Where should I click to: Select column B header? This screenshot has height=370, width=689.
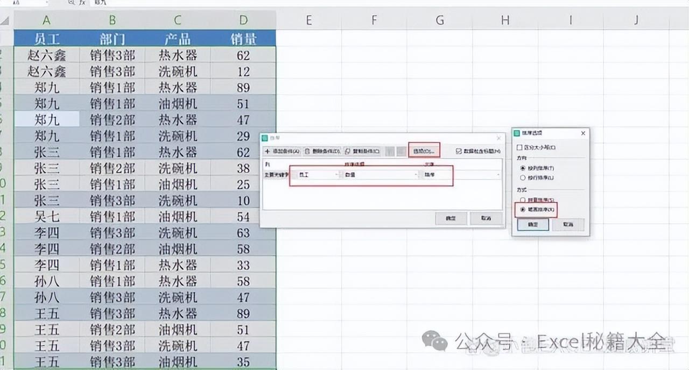113,20
